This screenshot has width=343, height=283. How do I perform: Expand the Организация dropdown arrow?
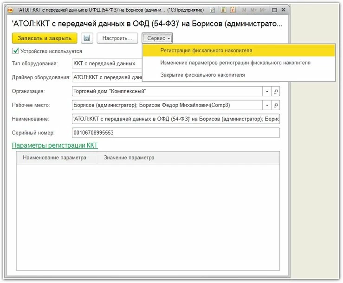coord(266,91)
